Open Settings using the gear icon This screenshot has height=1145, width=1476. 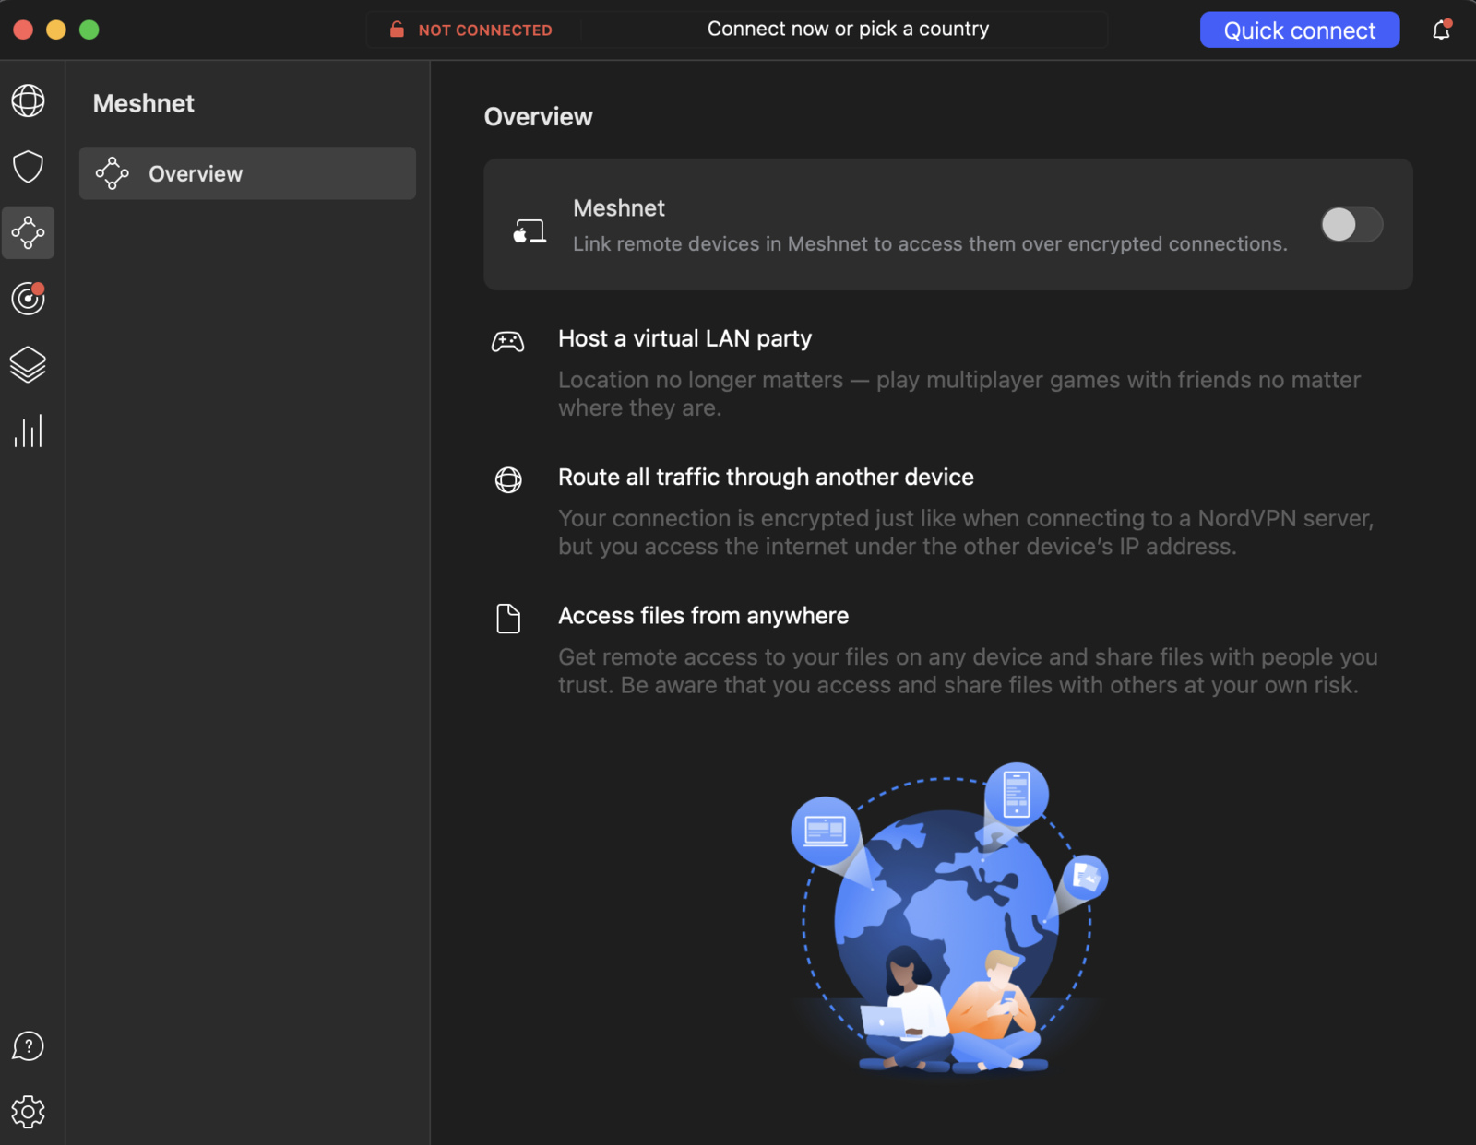pos(28,1112)
